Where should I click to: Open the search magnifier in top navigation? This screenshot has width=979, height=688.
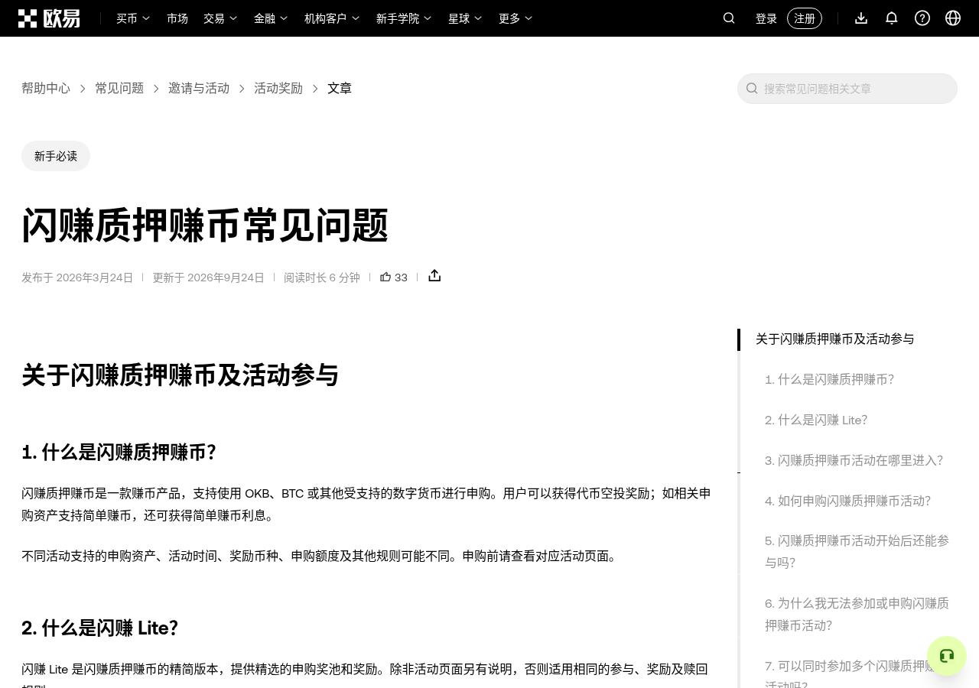(729, 18)
